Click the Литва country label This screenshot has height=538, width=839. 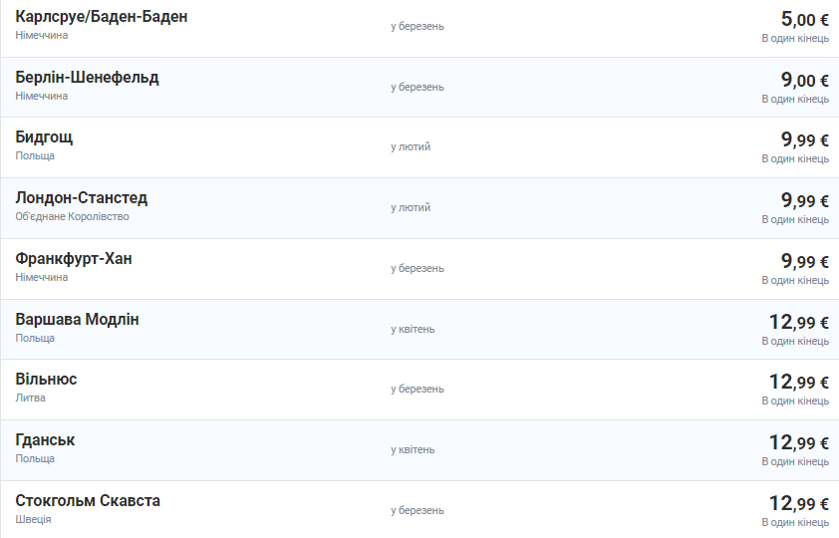point(31,398)
